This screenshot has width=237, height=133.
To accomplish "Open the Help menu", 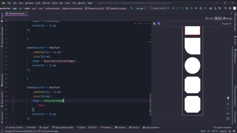I will (90, 3).
